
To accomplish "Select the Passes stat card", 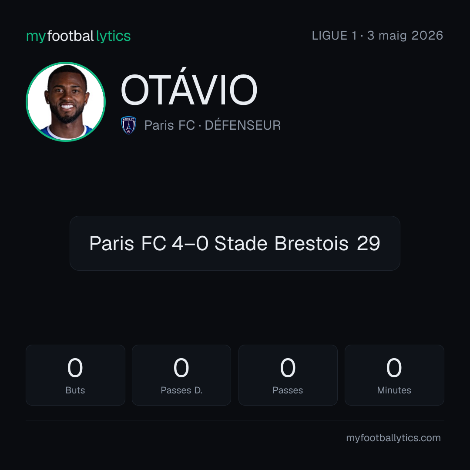I will point(288,375).
